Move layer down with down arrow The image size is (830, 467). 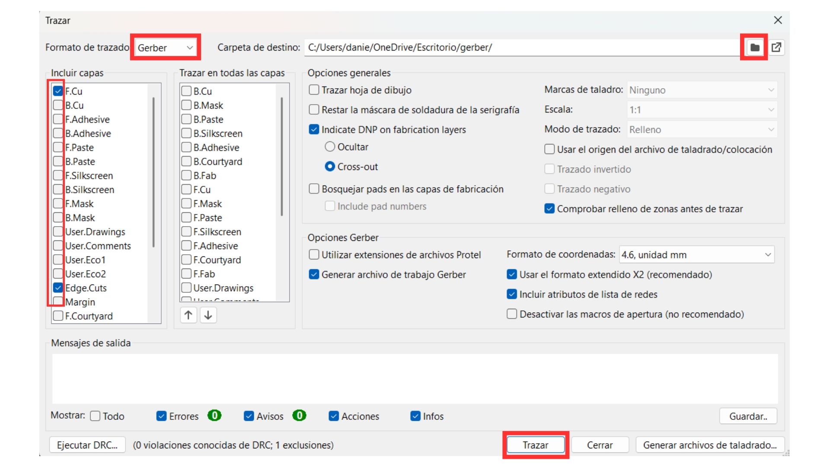208,315
